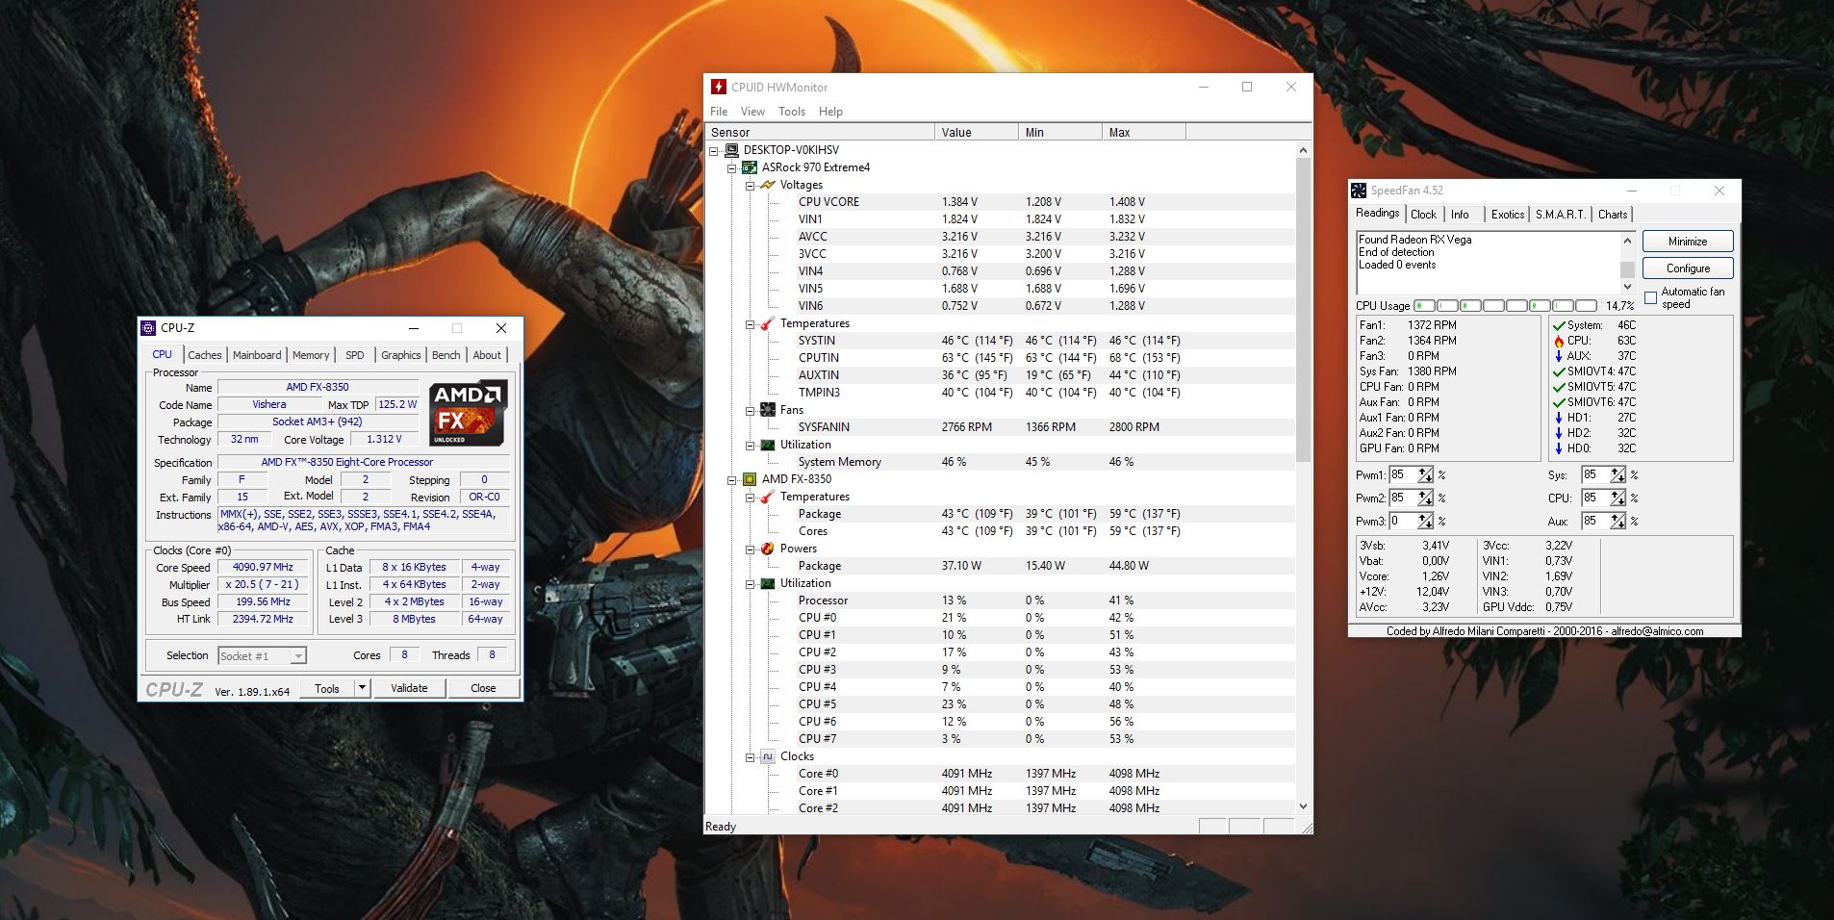Switch to the Mainboard tab in CPU-Z
The width and height of the screenshot is (1834, 920).
(x=257, y=355)
